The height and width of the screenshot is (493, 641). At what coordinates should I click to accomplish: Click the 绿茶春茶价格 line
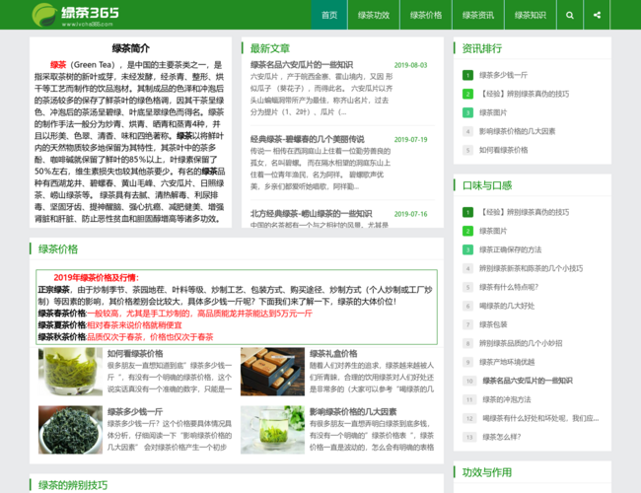click(175, 314)
